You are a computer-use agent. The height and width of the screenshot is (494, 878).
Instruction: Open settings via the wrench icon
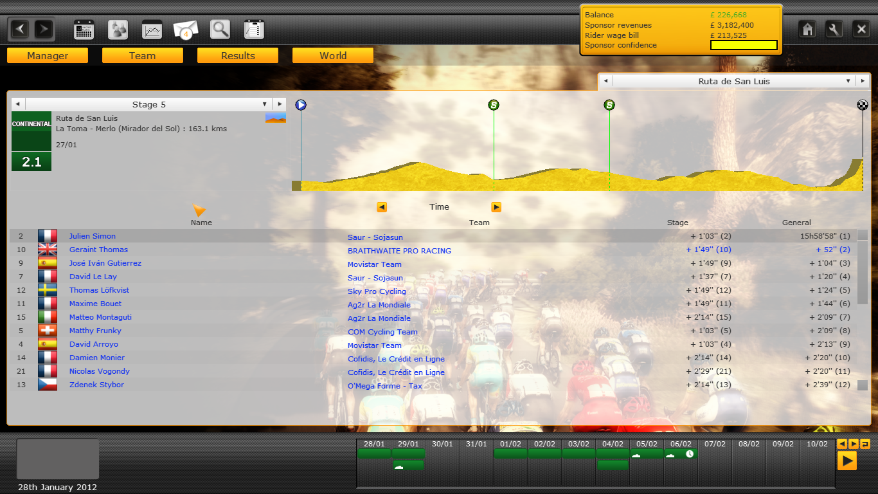(834, 30)
